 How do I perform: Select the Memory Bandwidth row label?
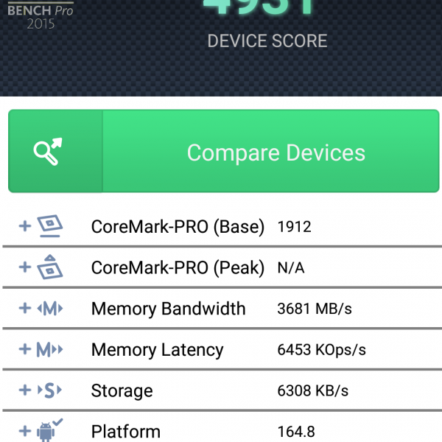[x=168, y=309]
